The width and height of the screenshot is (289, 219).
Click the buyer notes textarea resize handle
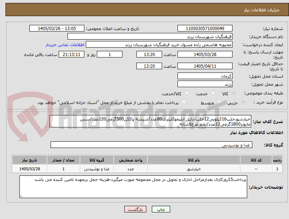click(21, 196)
